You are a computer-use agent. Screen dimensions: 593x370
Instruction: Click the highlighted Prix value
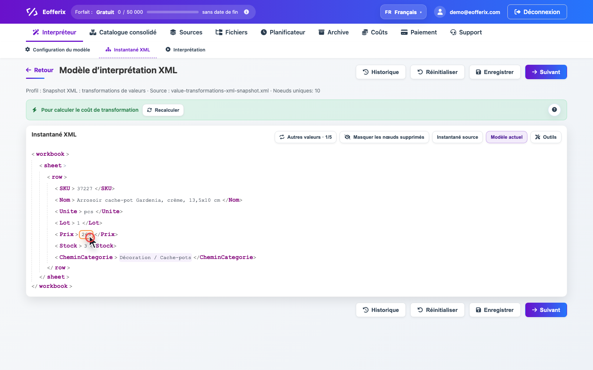coord(86,235)
